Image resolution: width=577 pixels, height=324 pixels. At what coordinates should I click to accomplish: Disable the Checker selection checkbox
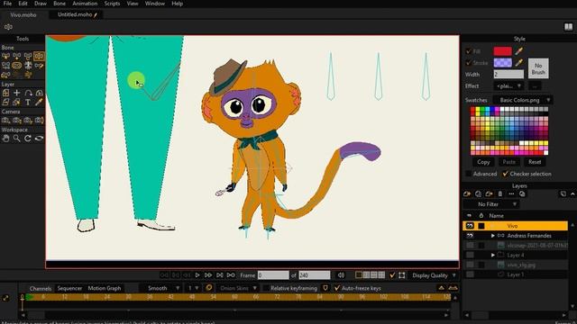tap(505, 174)
